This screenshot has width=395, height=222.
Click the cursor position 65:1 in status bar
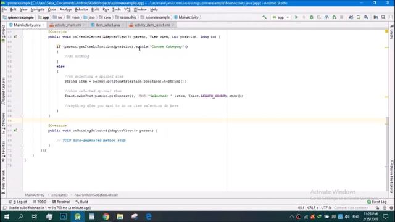coord(301,208)
